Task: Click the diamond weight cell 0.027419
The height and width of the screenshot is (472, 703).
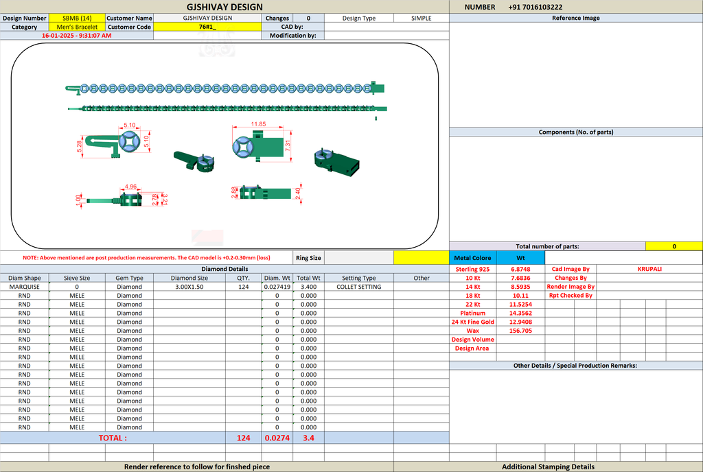Action: pos(277,287)
